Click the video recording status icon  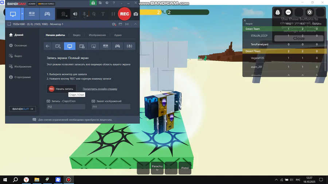pyautogui.click(x=114, y=24)
